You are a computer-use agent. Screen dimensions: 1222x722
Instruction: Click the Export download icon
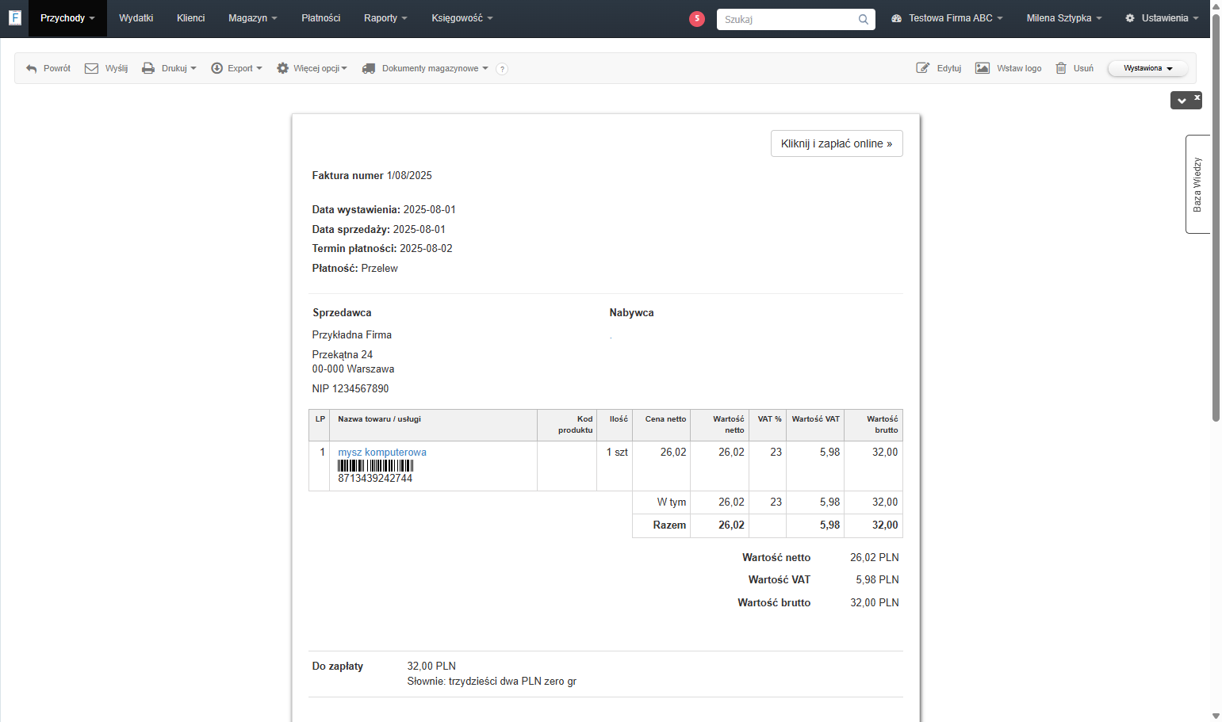click(216, 68)
